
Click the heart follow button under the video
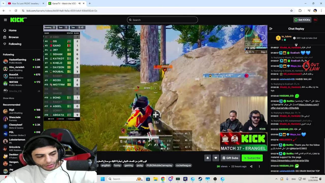click(216, 158)
